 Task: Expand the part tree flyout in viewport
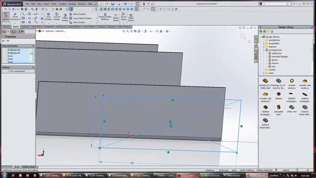tap(37, 31)
